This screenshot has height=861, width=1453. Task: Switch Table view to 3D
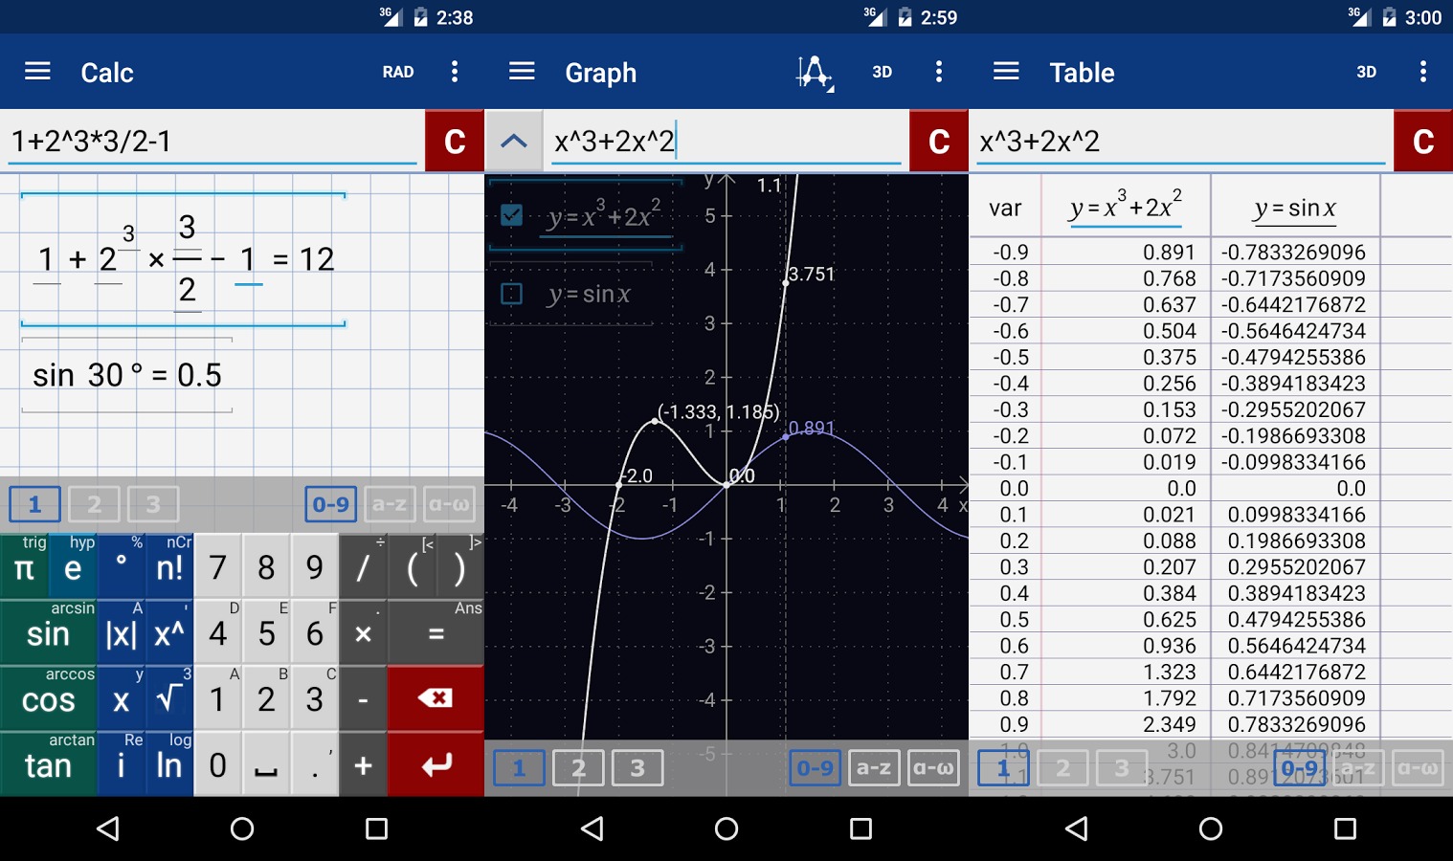coord(1366,72)
